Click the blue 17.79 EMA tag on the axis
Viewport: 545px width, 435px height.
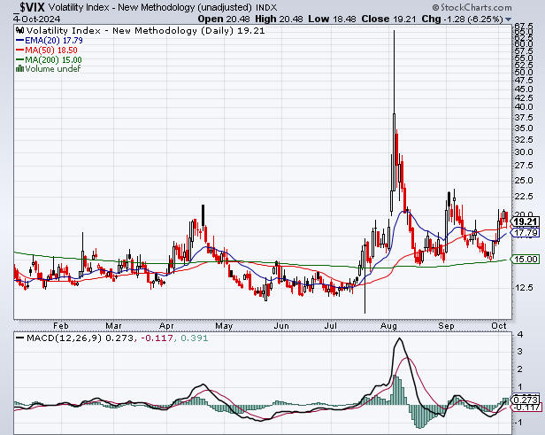525,232
